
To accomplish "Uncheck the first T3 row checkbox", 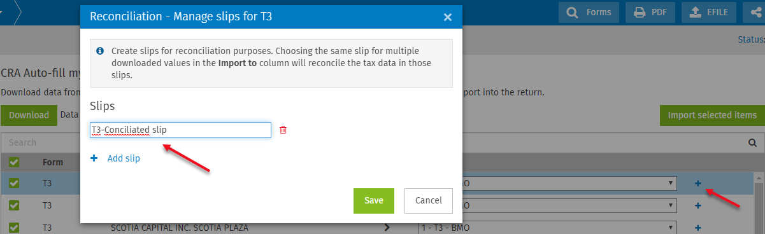I will click(x=14, y=184).
